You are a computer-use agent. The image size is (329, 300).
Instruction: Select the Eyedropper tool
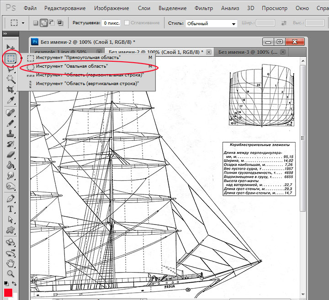pyautogui.click(x=11, y=100)
